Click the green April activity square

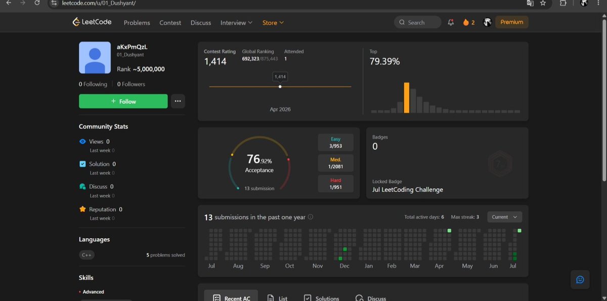click(449, 231)
